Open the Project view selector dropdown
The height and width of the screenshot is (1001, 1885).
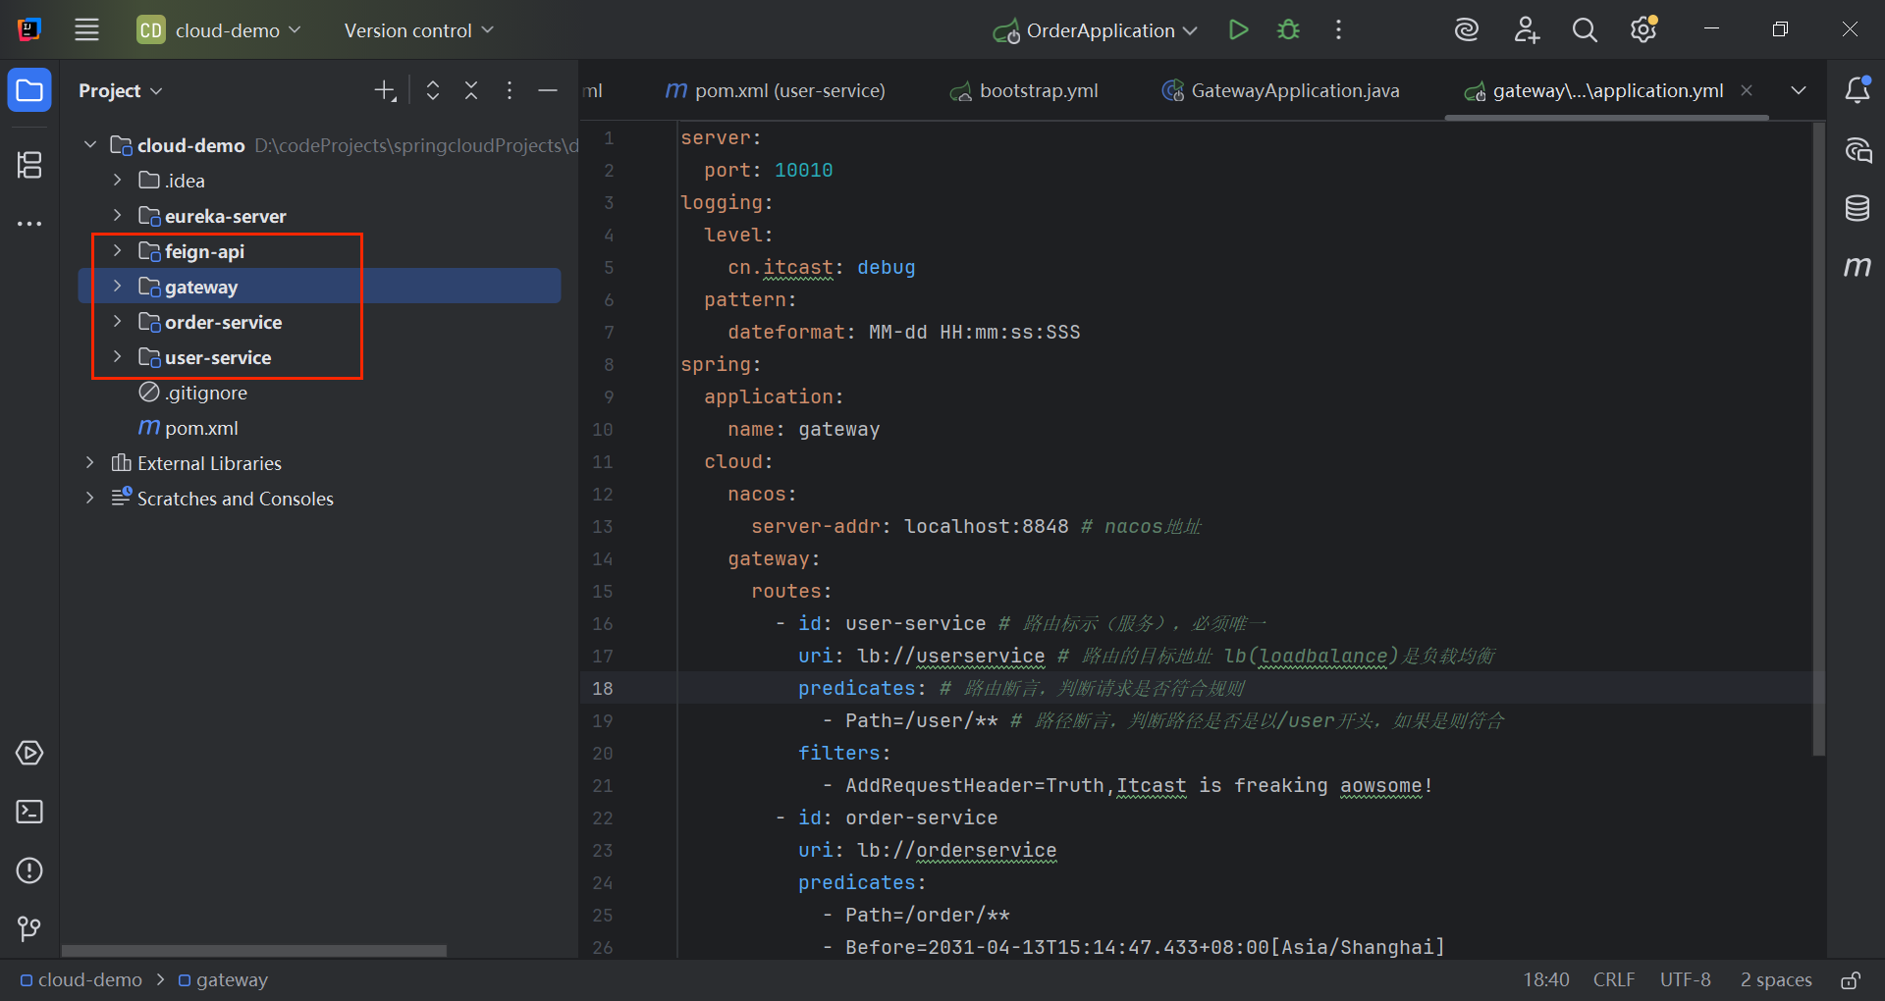click(x=121, y=91)
